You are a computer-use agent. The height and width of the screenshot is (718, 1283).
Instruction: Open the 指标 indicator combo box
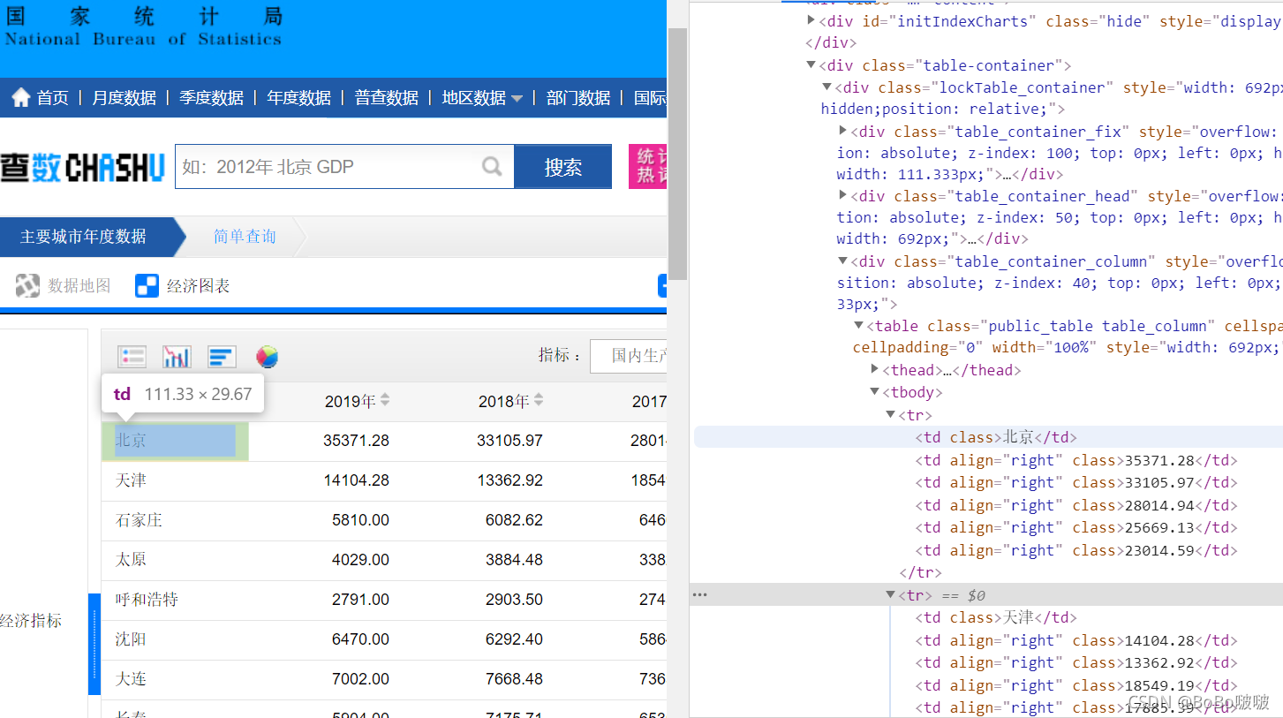pos(628,355)
